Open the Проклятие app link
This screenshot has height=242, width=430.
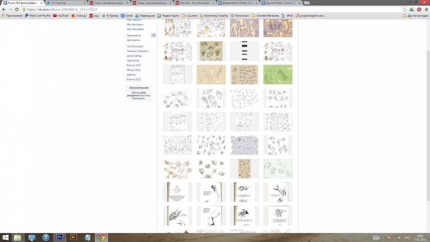coord(133,60)
